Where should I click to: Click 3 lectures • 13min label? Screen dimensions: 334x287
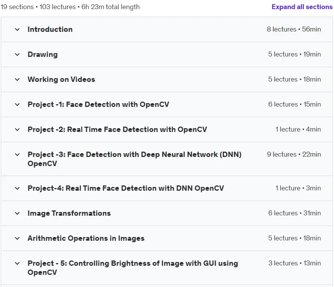point(295,263)
